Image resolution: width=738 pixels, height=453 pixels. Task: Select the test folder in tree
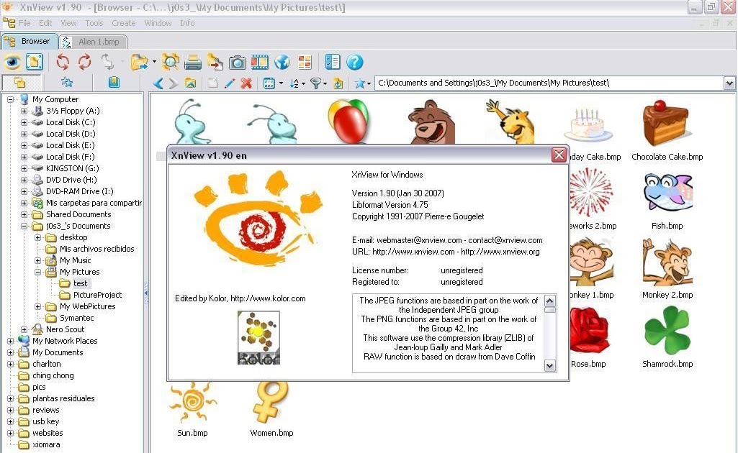(80, 283)
